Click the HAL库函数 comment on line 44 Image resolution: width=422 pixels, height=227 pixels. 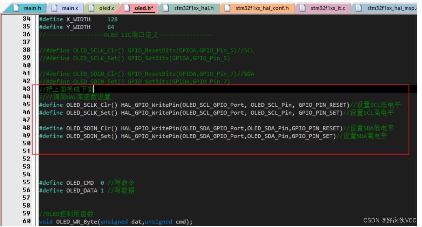75,97
